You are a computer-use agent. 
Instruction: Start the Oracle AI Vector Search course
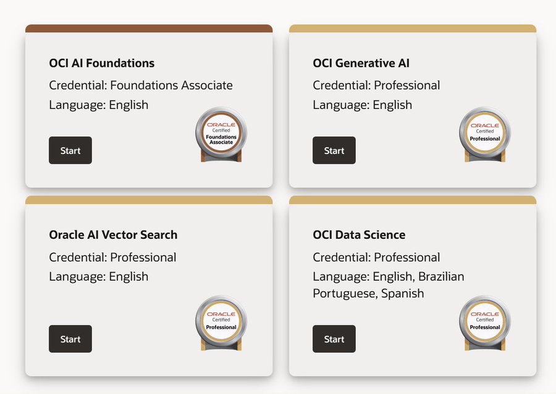(x=70, y=339)
